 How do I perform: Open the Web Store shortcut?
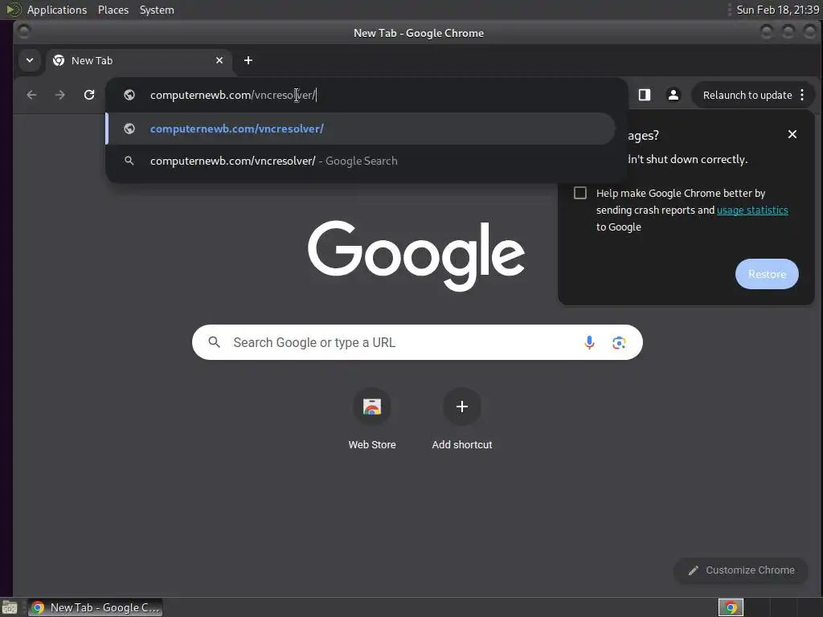tap(372, 418)
